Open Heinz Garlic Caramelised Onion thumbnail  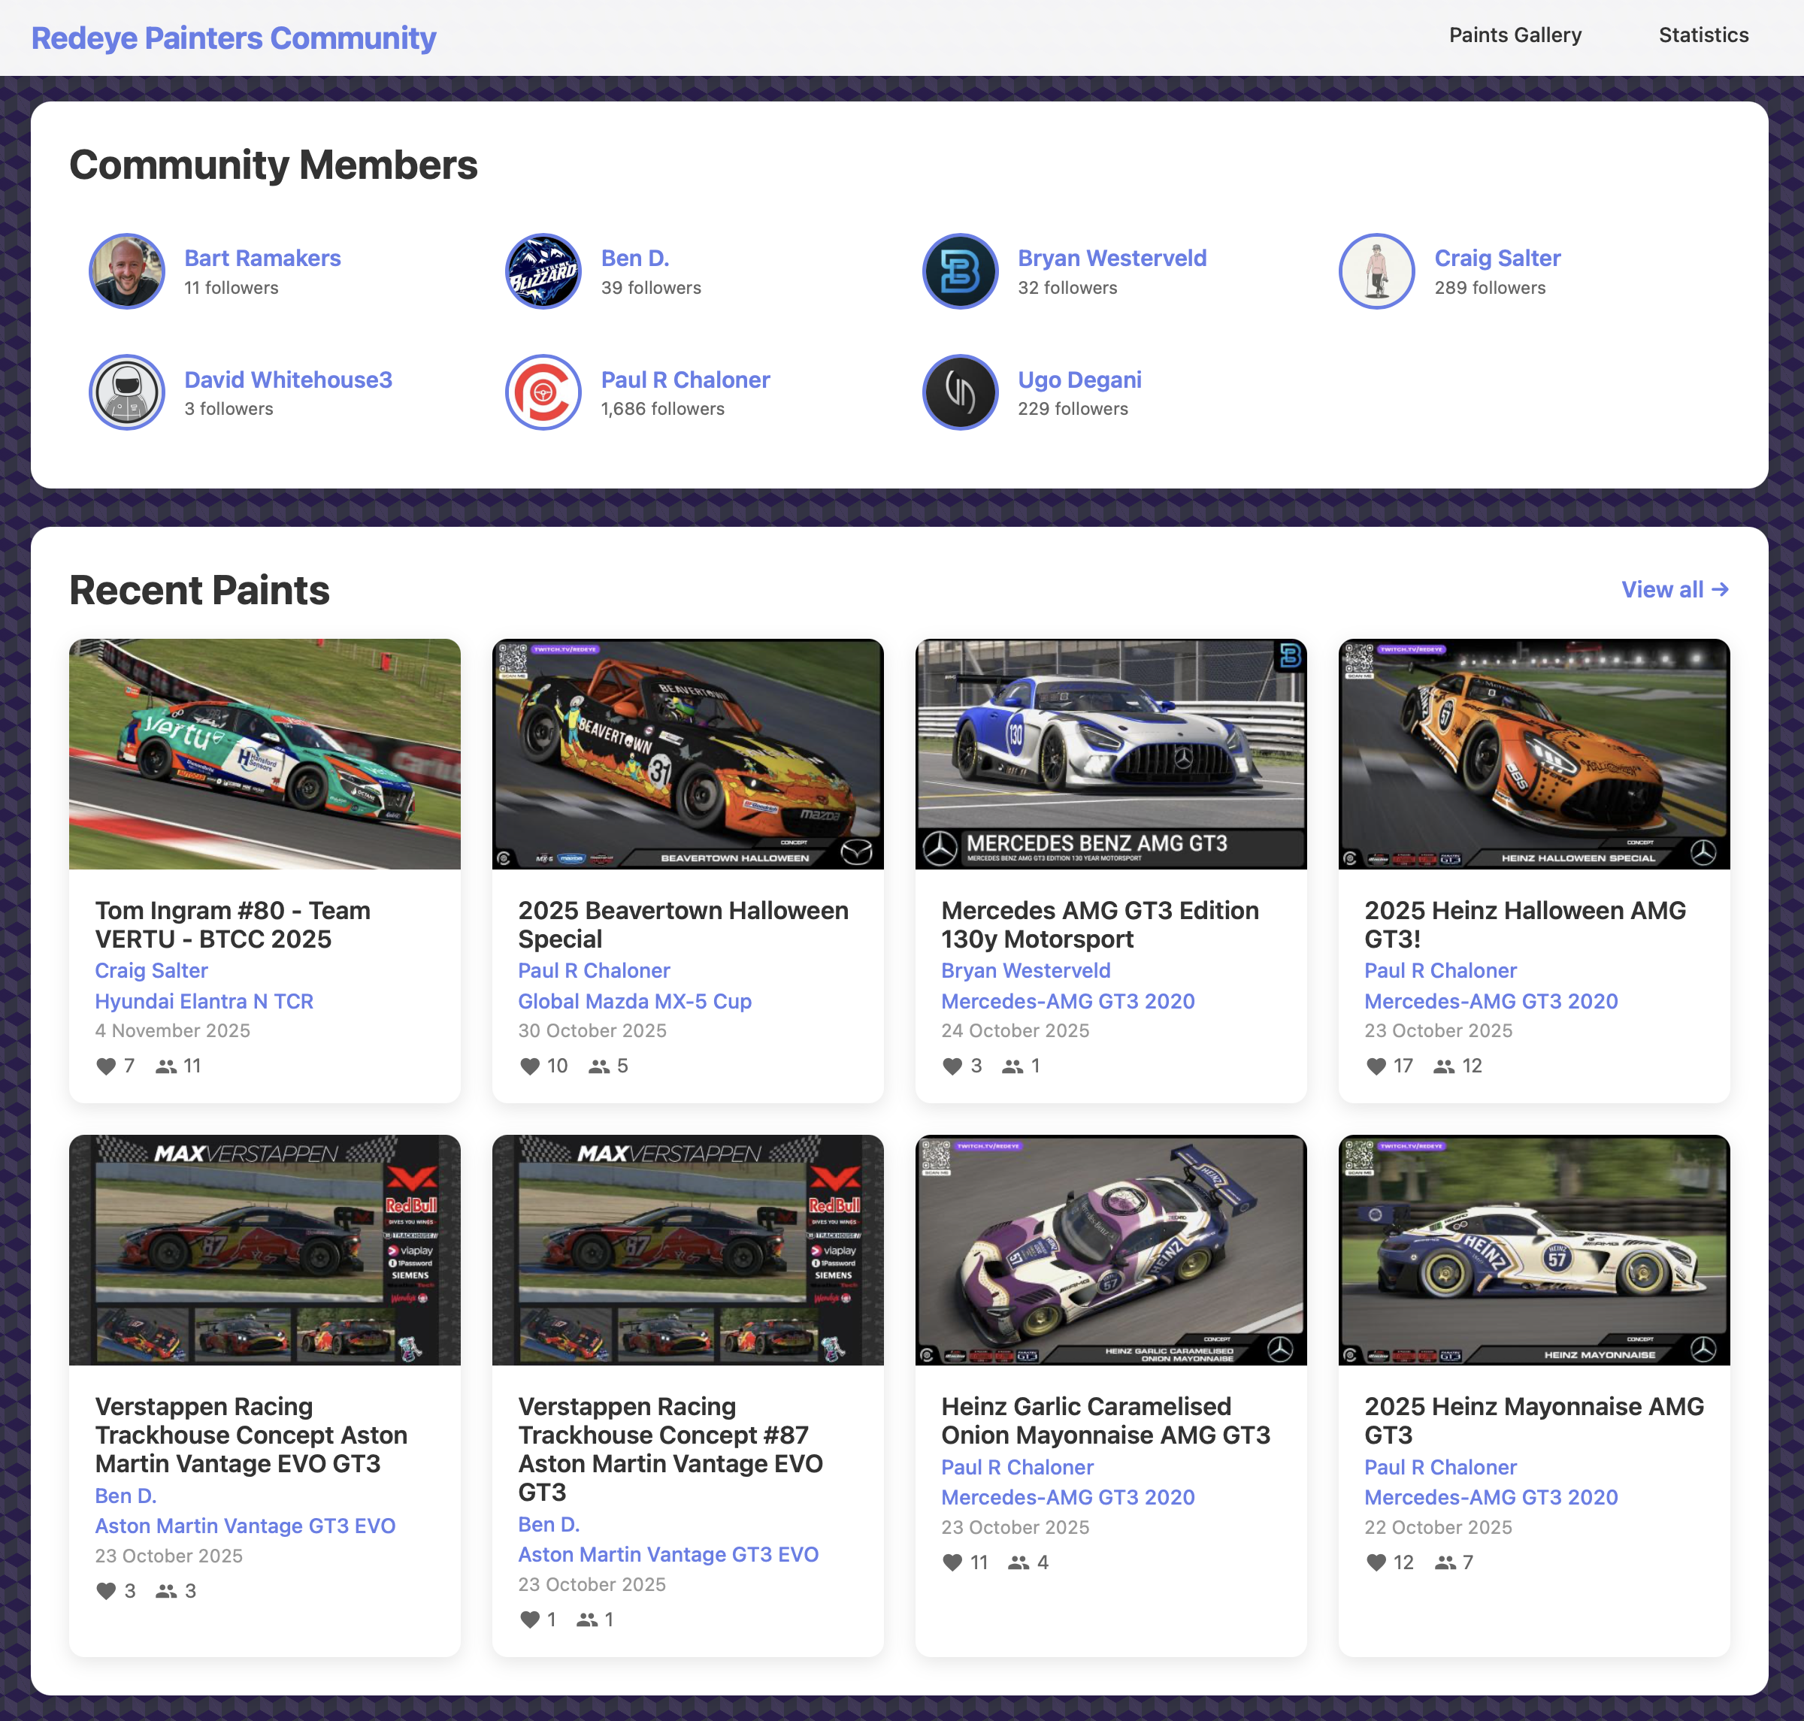point(1111,1251)
